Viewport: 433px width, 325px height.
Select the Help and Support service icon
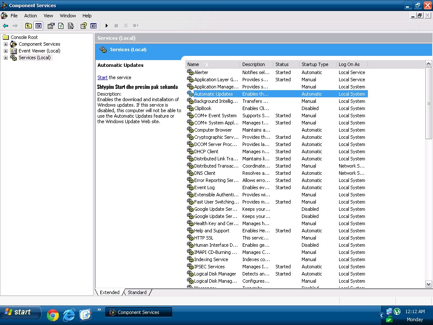pyautogui.click(x=190, y=231)
